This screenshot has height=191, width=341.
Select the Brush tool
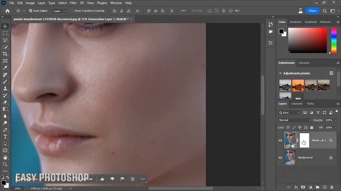[5, 82]
